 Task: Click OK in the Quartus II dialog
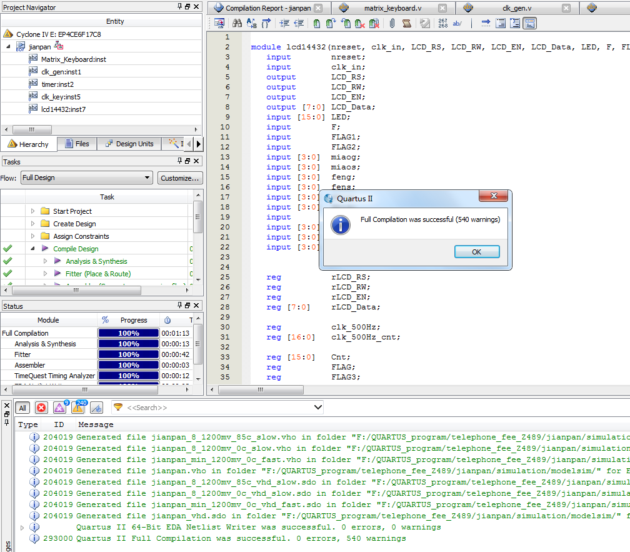476,251
